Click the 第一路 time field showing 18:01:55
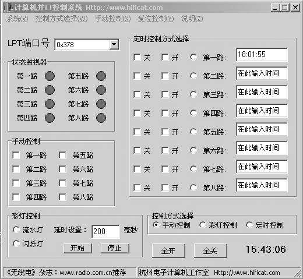 click(262, 55)
